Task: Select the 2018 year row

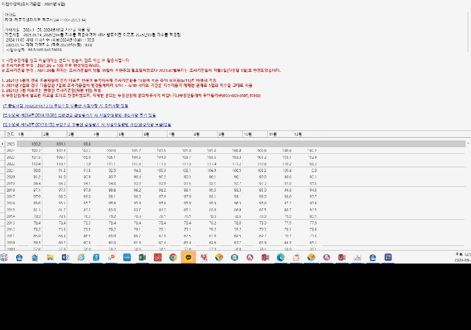Action: (x=10, y=190)
